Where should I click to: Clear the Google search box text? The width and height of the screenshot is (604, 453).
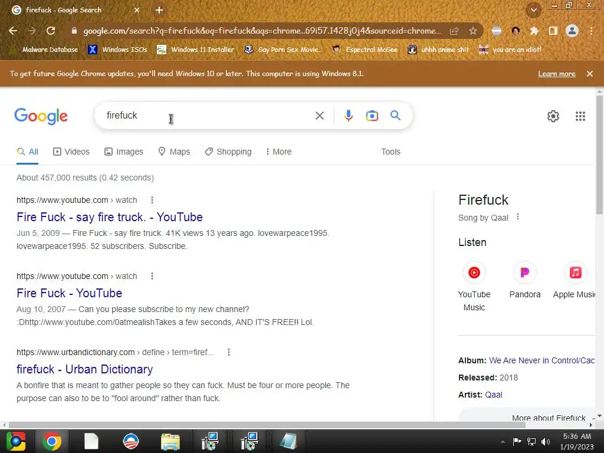319,116
